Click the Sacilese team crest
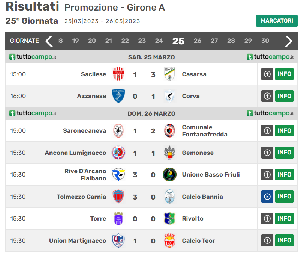The image size is (304, 254). 118,74
